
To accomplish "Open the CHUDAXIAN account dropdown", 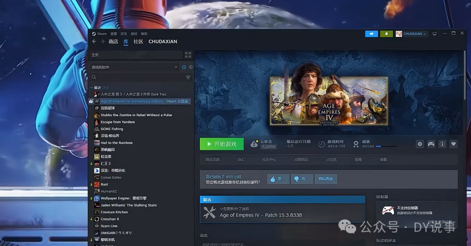I will point(411,34).
